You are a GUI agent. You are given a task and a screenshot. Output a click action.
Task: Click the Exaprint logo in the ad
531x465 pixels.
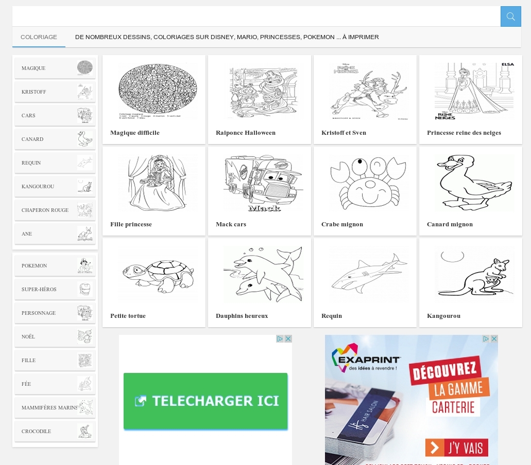tap(366, 359)
